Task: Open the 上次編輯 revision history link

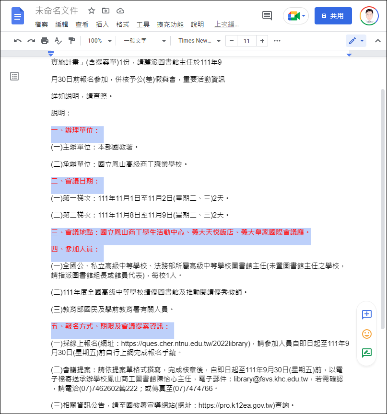Action: (227, 24)
